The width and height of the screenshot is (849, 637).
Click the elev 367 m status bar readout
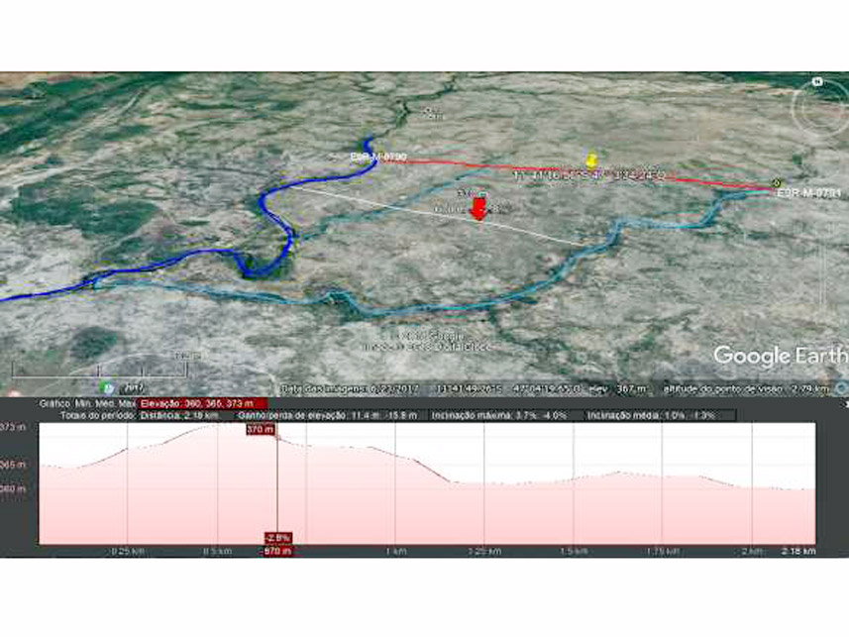pyautogui.click(x=618, y=388)
